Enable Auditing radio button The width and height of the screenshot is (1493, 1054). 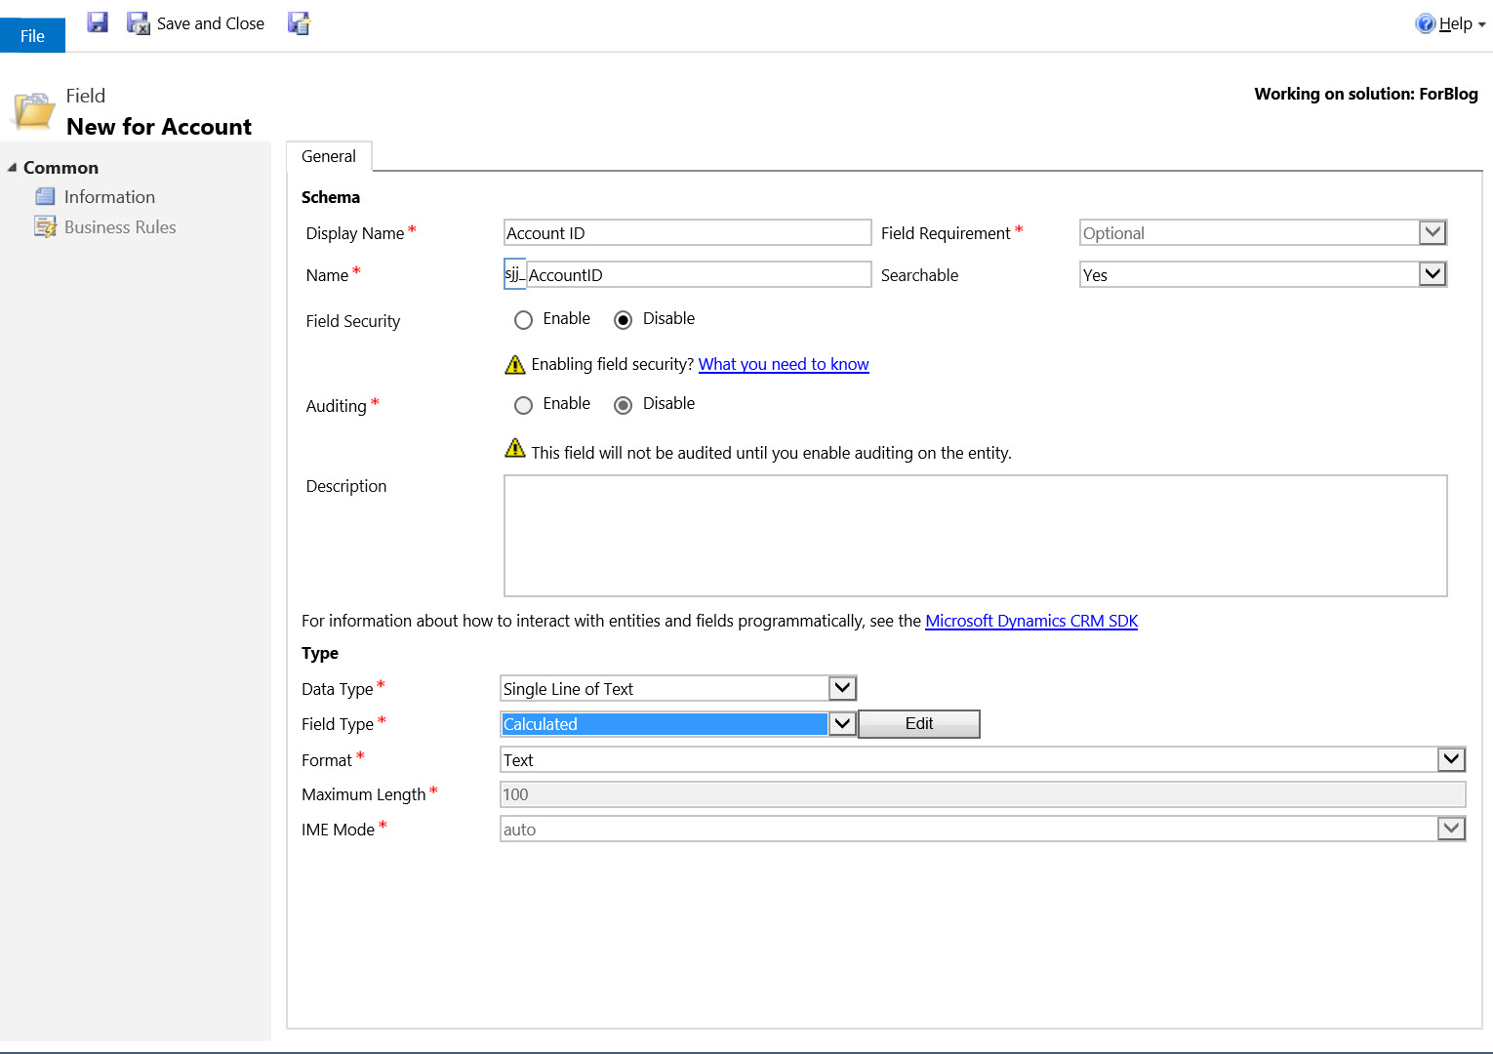click(524, 405)
